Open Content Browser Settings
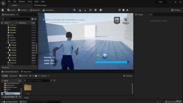The width and height of the screenshot is (183, 103). coord(128,76)
